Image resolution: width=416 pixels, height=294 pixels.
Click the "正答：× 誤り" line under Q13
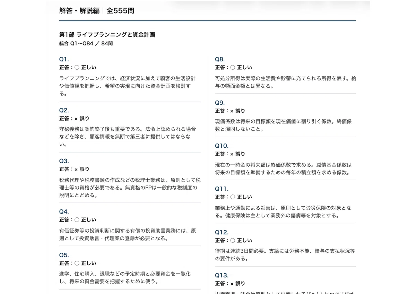click(230, 284)
